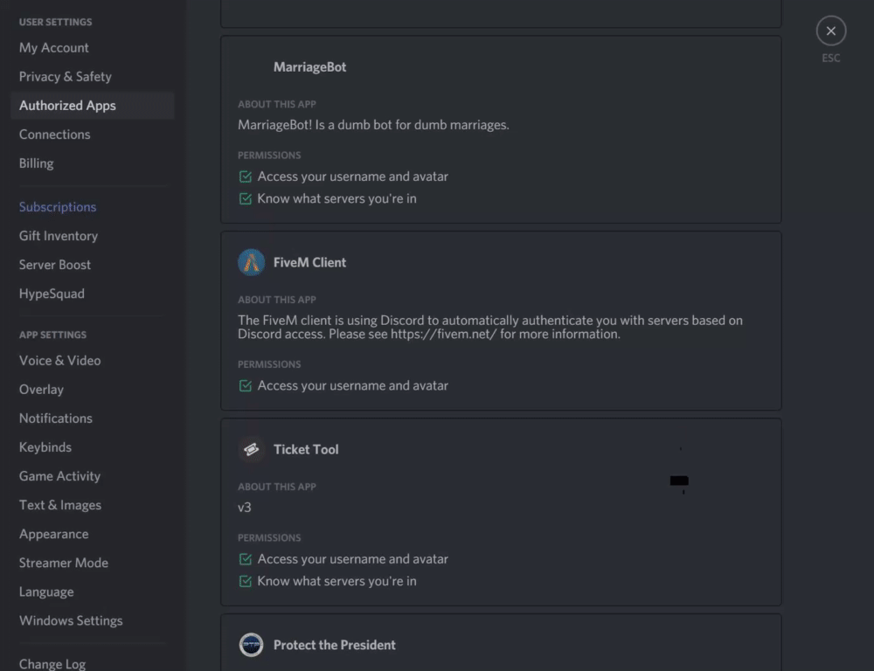Open the Connections settings page
The width and height of the screenshot is (874, 671).
pos(55,135)
